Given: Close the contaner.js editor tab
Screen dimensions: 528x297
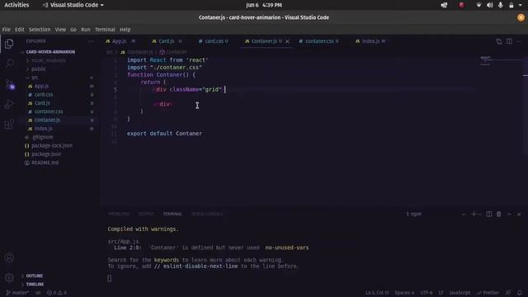Looking at the screenshot, I should coord(287,41).
